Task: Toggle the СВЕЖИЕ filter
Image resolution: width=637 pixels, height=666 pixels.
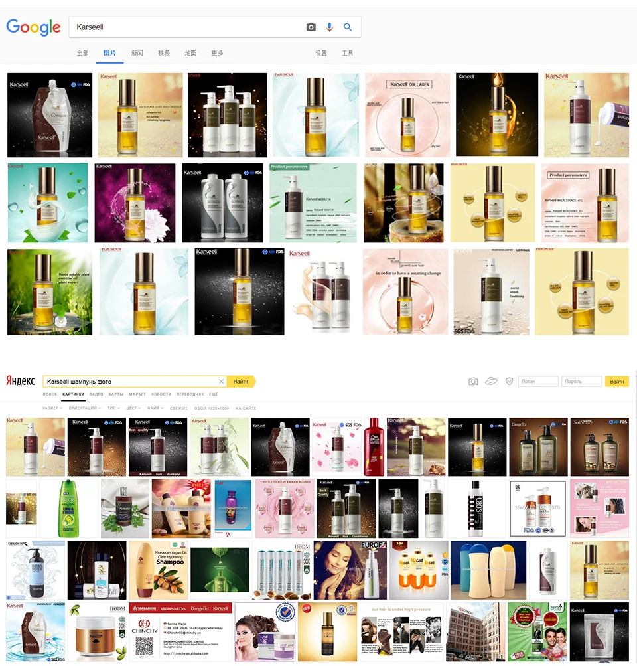Action: [178, 408]
